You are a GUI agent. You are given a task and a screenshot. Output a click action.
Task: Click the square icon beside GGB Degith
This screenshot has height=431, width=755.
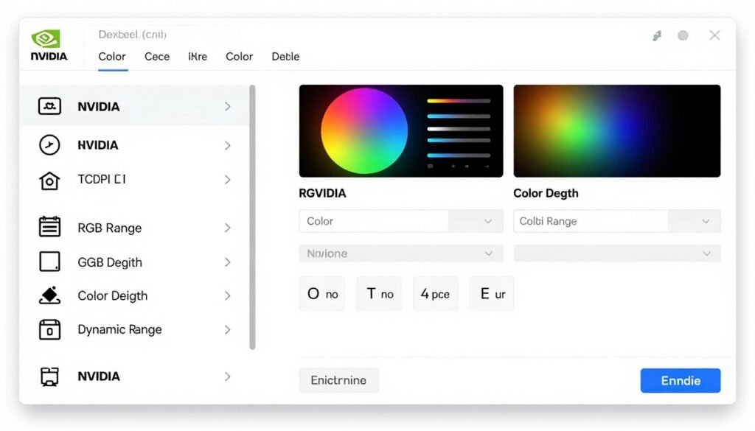point(49,262)
